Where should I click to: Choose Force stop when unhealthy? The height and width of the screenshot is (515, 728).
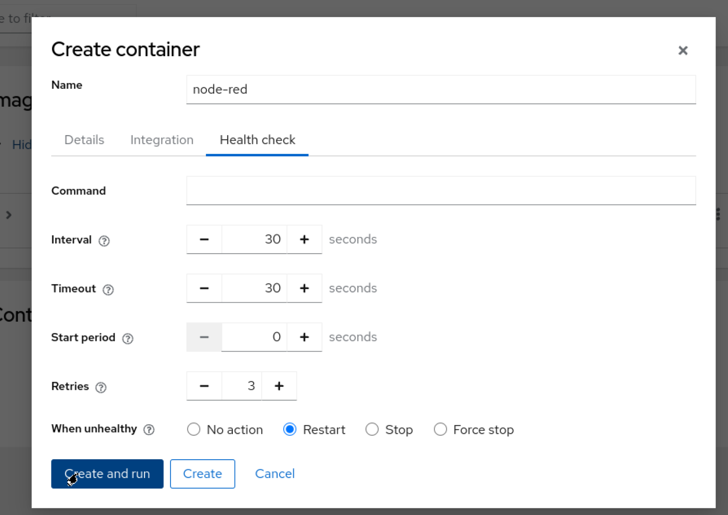click(440, 429)
